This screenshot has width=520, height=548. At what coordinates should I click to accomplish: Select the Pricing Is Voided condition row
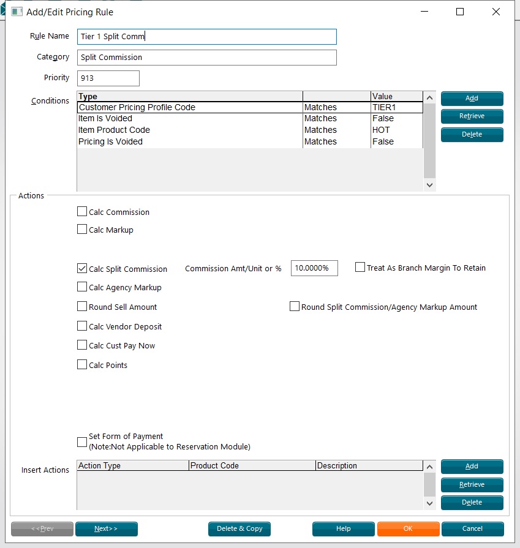point(250,141)
